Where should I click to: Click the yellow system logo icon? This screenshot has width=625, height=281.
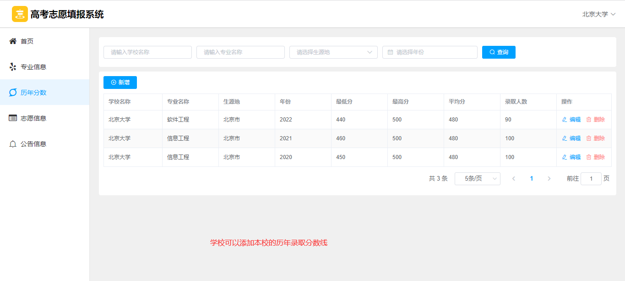20,14
